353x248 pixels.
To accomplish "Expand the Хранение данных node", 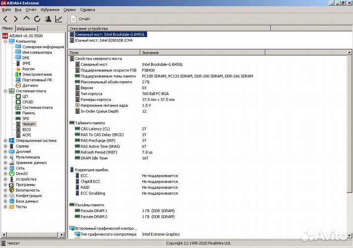I will point(5,163).
